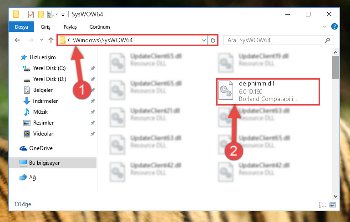This screenshot has width=350, height=222.
Task: Click the Back navigation arrow
Action: coord(17,40)
